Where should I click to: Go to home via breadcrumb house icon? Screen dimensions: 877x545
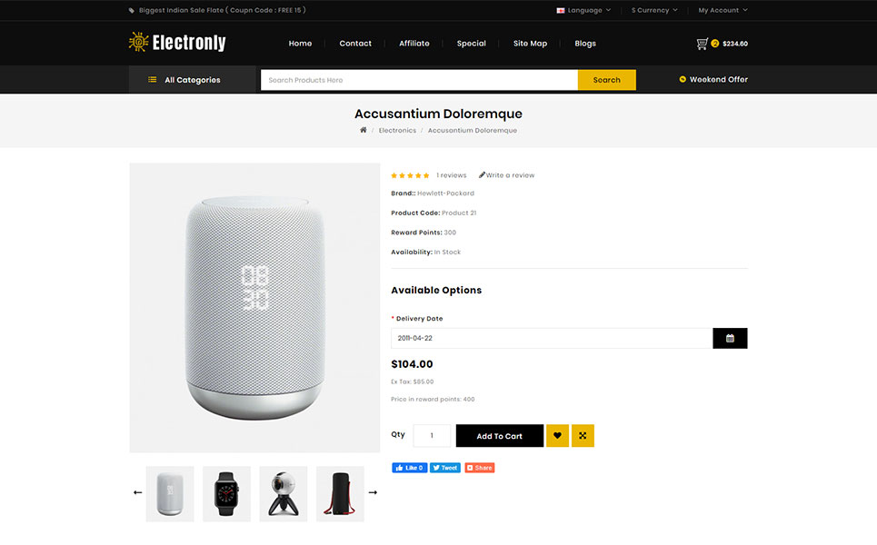364,130
